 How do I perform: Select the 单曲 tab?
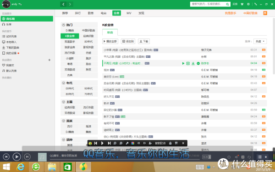[x=110, y=33]
